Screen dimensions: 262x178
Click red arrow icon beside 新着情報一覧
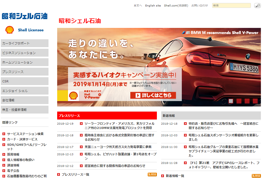tap(163, 176)
